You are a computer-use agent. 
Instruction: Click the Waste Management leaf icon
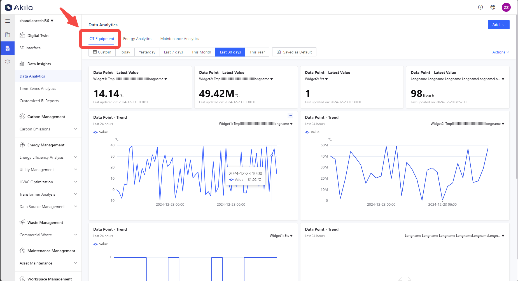point(22,222)
